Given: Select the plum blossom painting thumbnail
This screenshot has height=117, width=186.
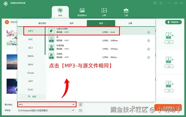Looking at the screenshot, I should [12, 38].
